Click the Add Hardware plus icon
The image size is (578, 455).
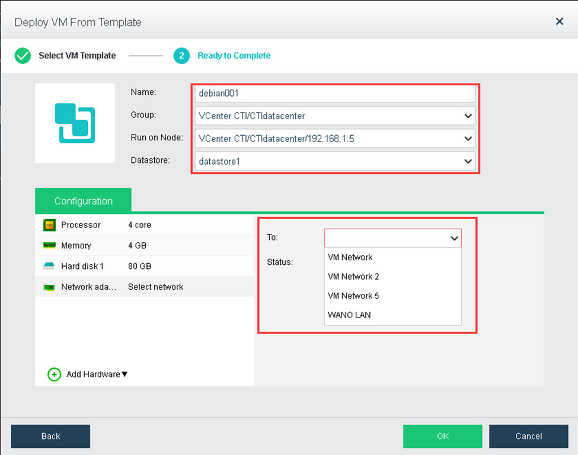click(x=54, y=374)
